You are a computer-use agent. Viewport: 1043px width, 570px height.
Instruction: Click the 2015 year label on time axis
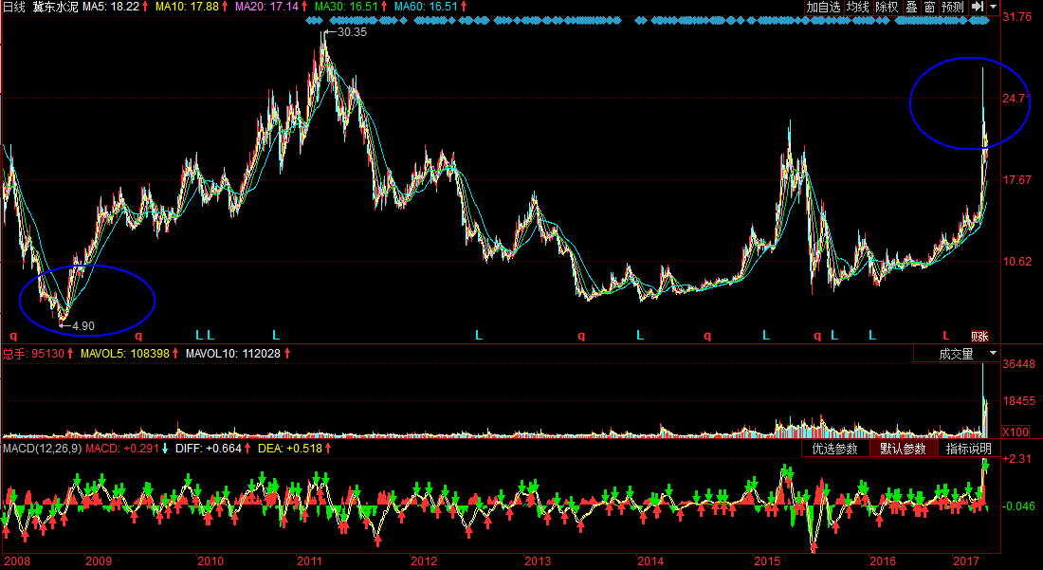pos(766,562)
